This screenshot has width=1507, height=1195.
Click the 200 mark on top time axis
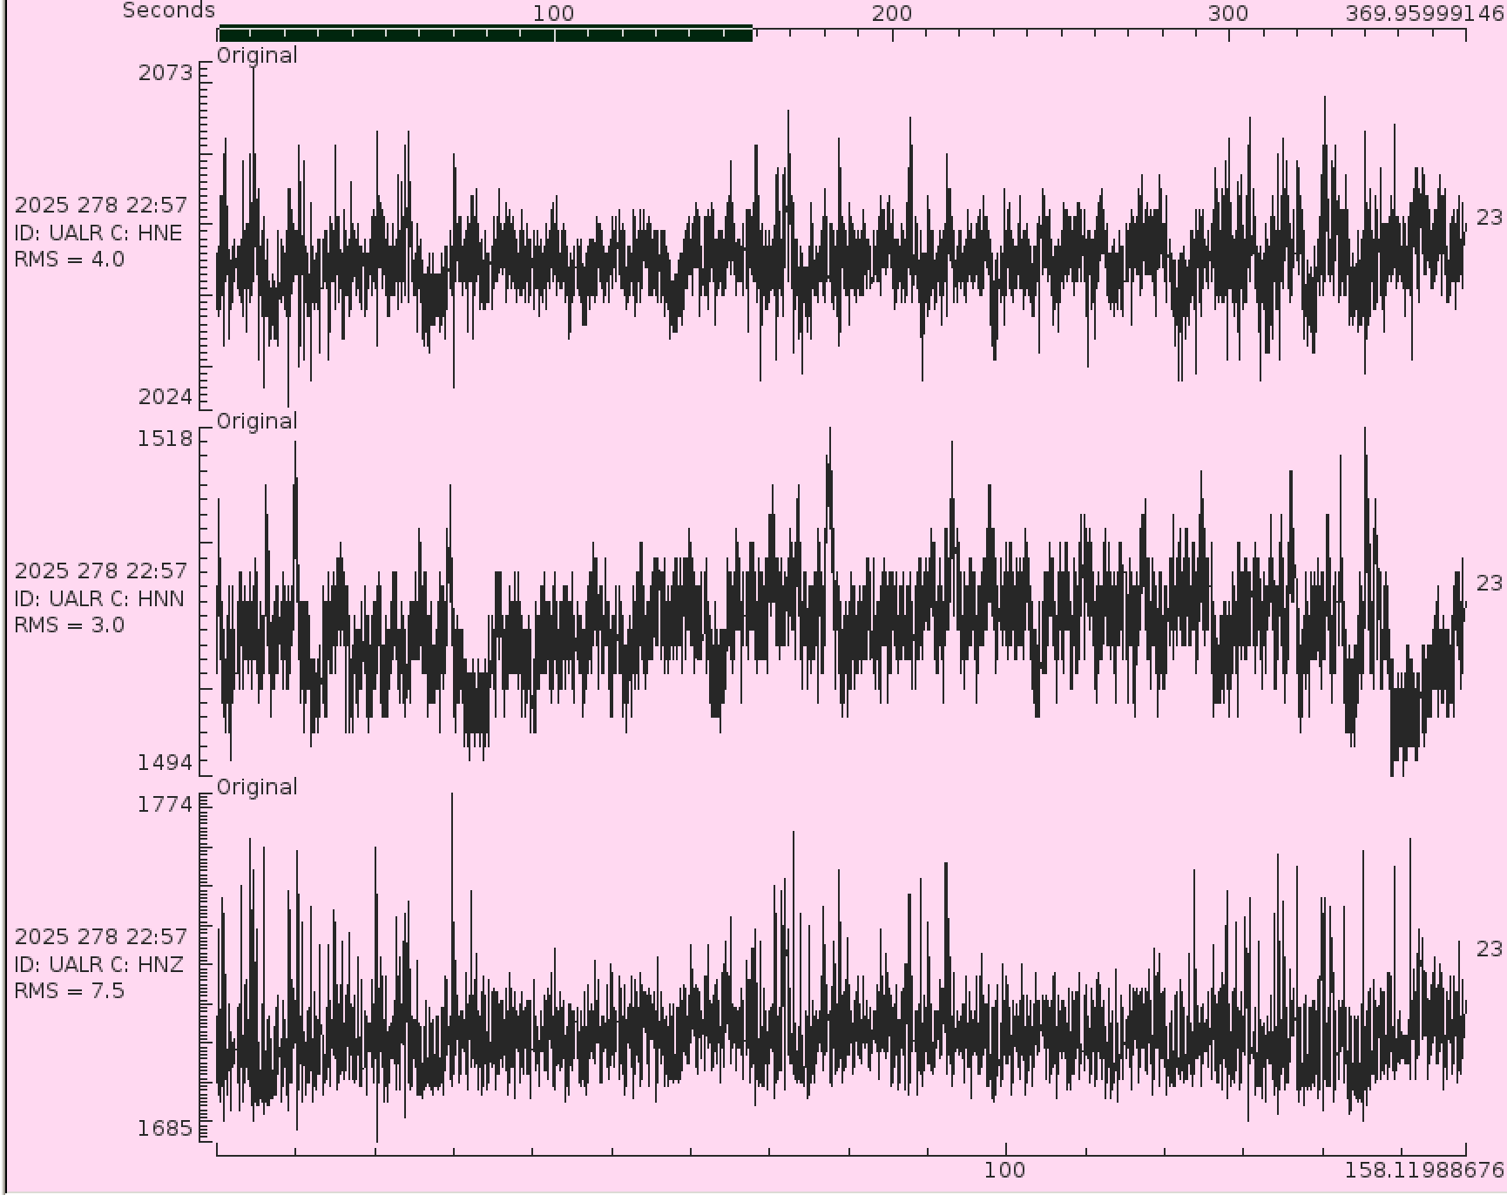pos(891,13)
